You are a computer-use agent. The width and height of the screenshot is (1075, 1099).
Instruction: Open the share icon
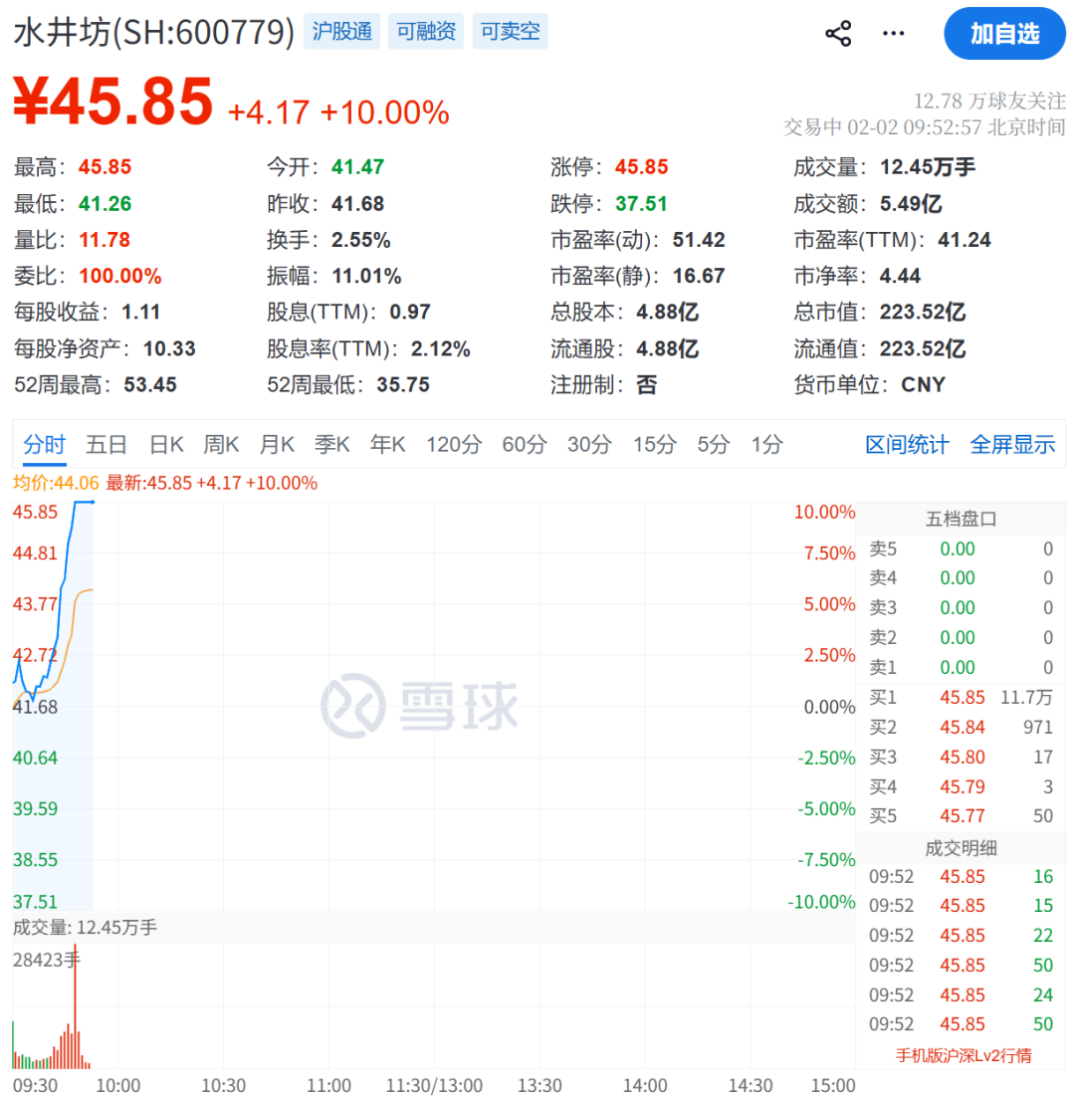[838, 33]
